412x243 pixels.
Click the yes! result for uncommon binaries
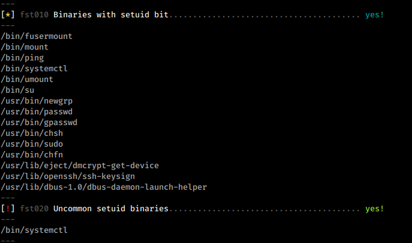(x=375, y=209)
